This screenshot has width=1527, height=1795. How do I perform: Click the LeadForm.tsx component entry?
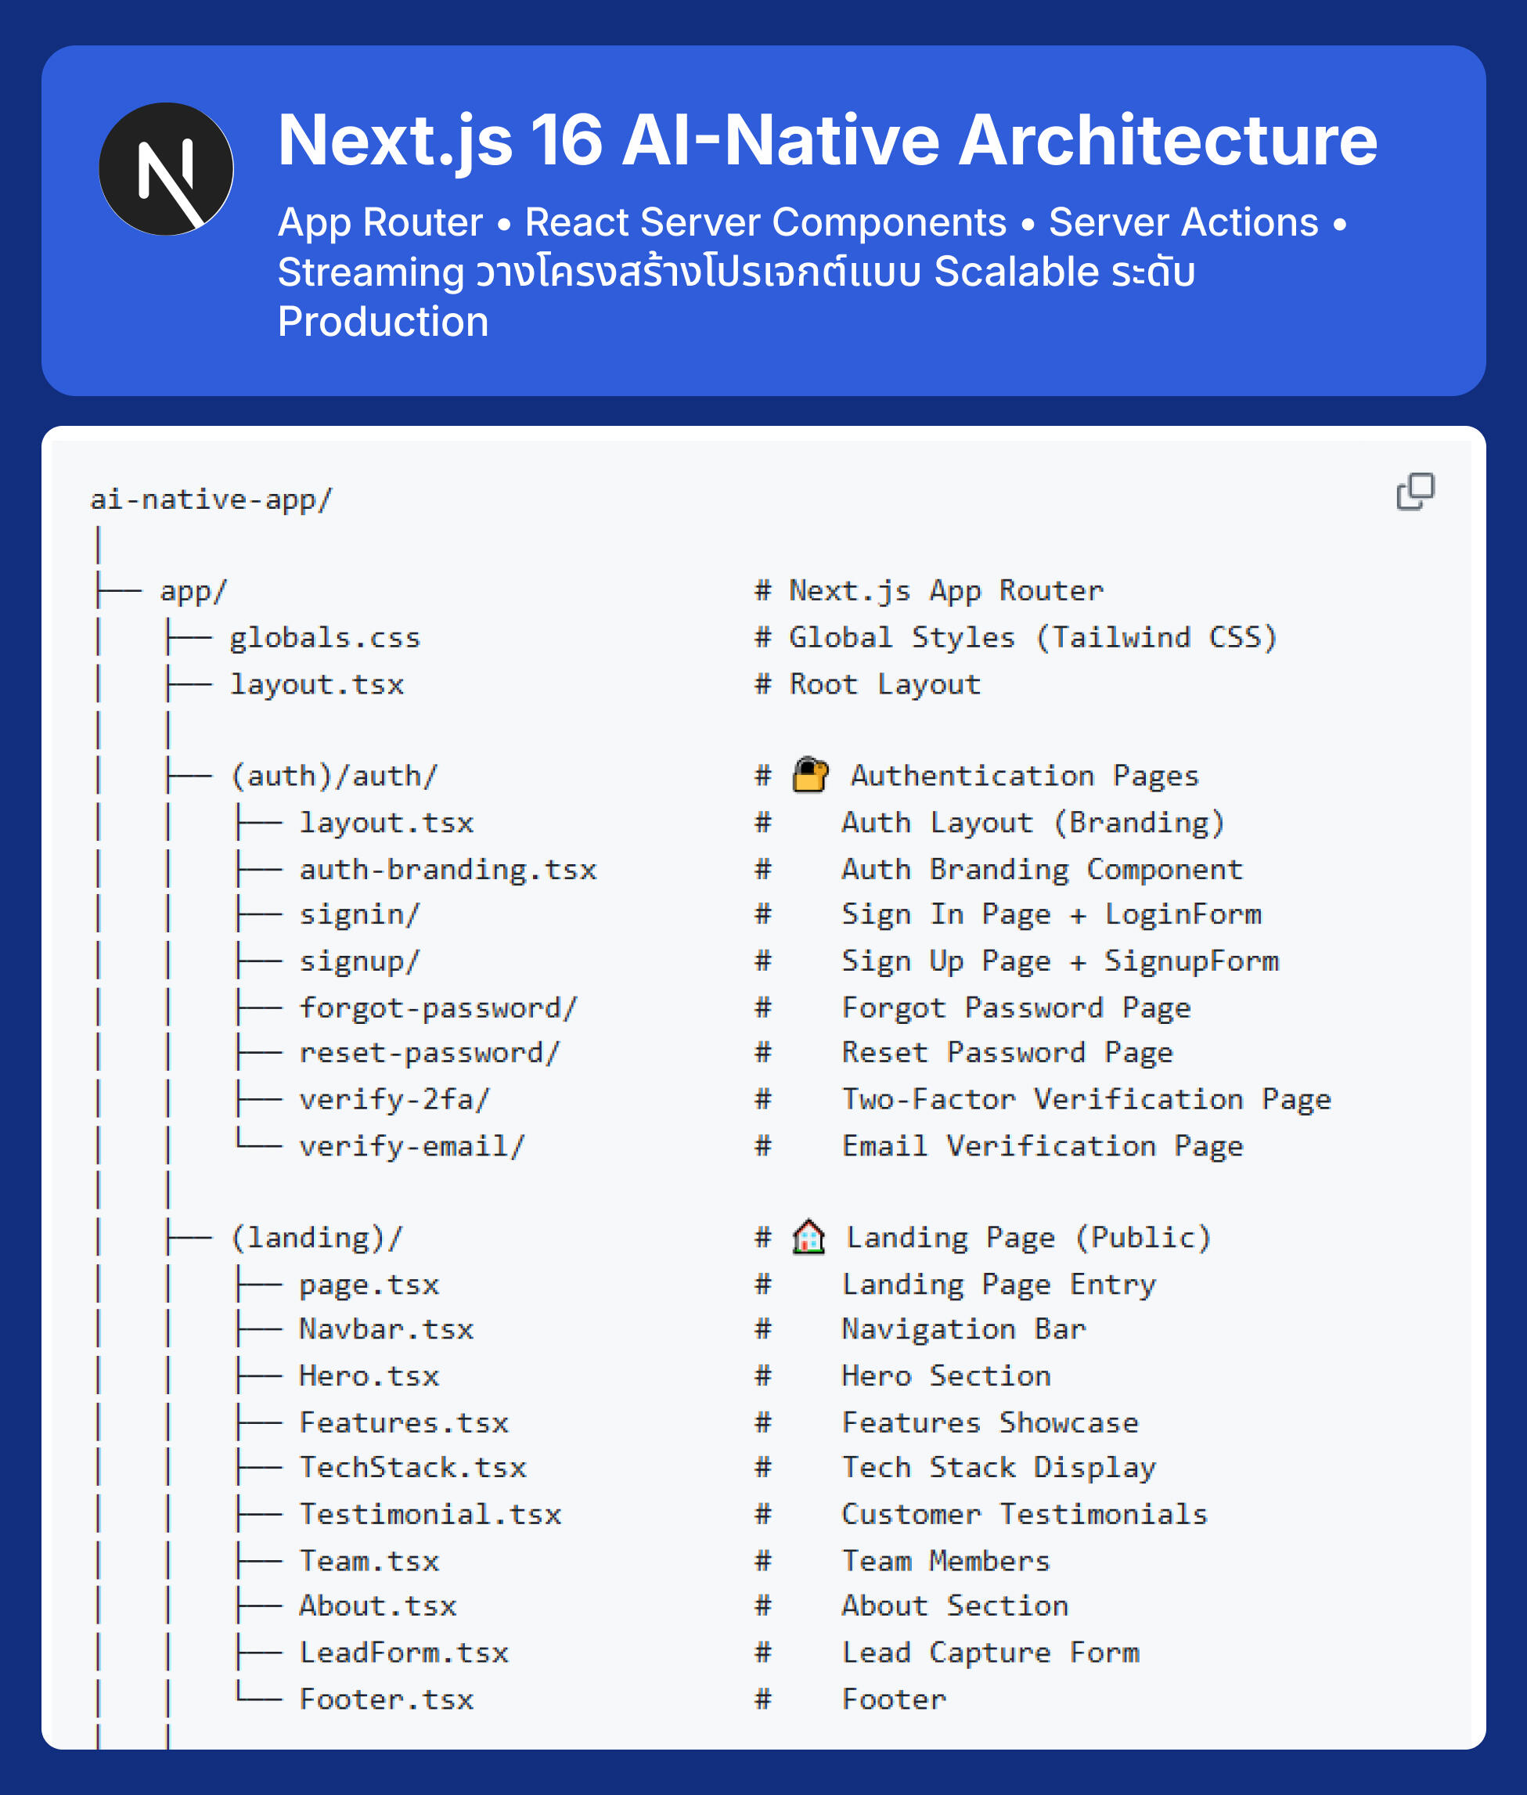(405, 1652)
